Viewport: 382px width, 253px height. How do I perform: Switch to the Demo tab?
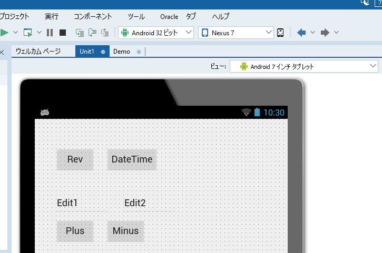[x=127, y=52]
